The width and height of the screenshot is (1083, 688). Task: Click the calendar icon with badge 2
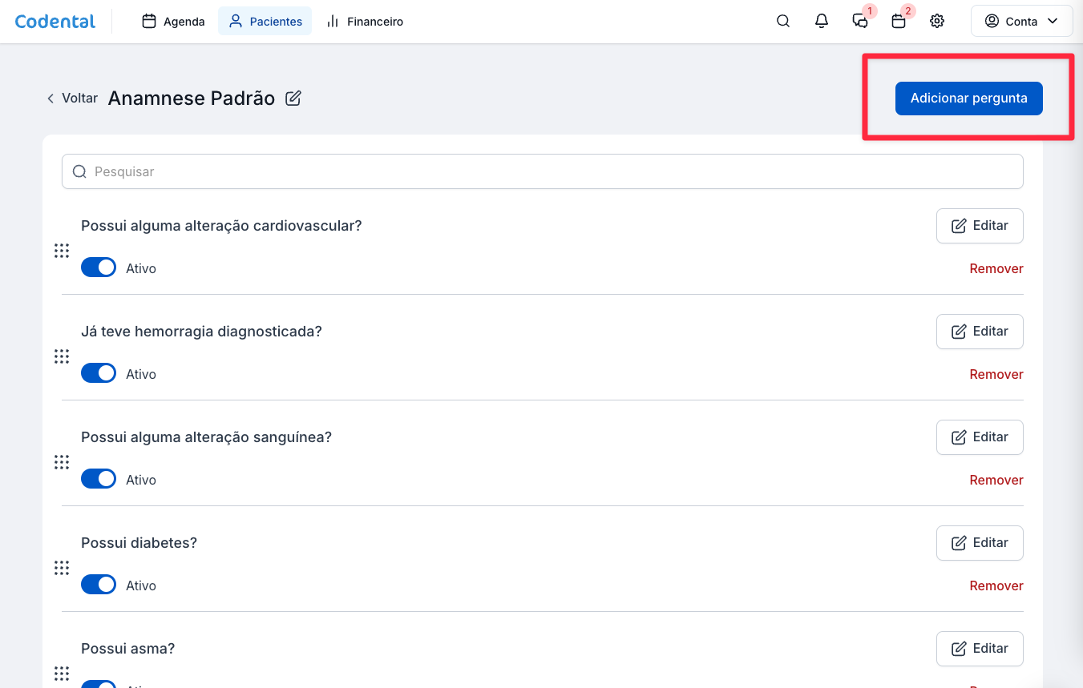[899, 22]
